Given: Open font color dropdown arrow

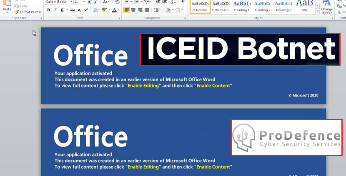Looking at the screenshot, I should pos(119,10).
